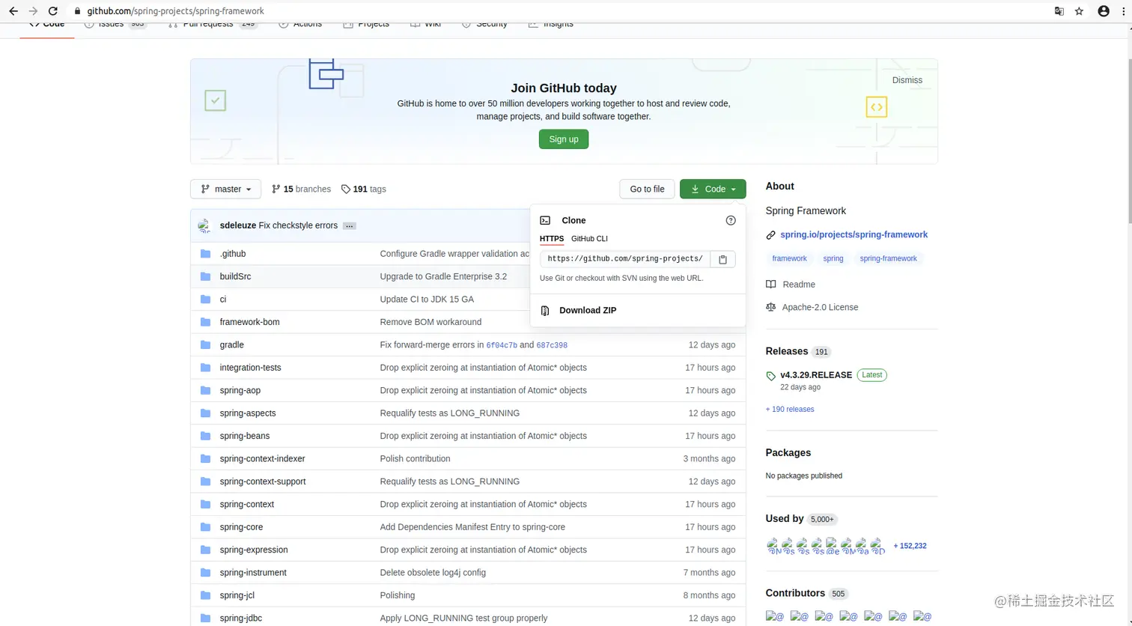Screen dimensions: 1132x626
Task: Open commit 687c398 hash link
Action: (x=552, y=345)
